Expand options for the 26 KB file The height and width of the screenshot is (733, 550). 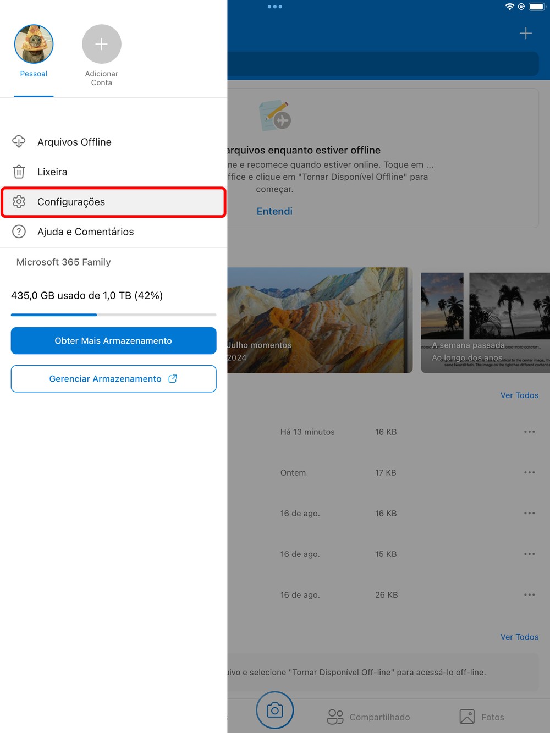pos(529,595)
